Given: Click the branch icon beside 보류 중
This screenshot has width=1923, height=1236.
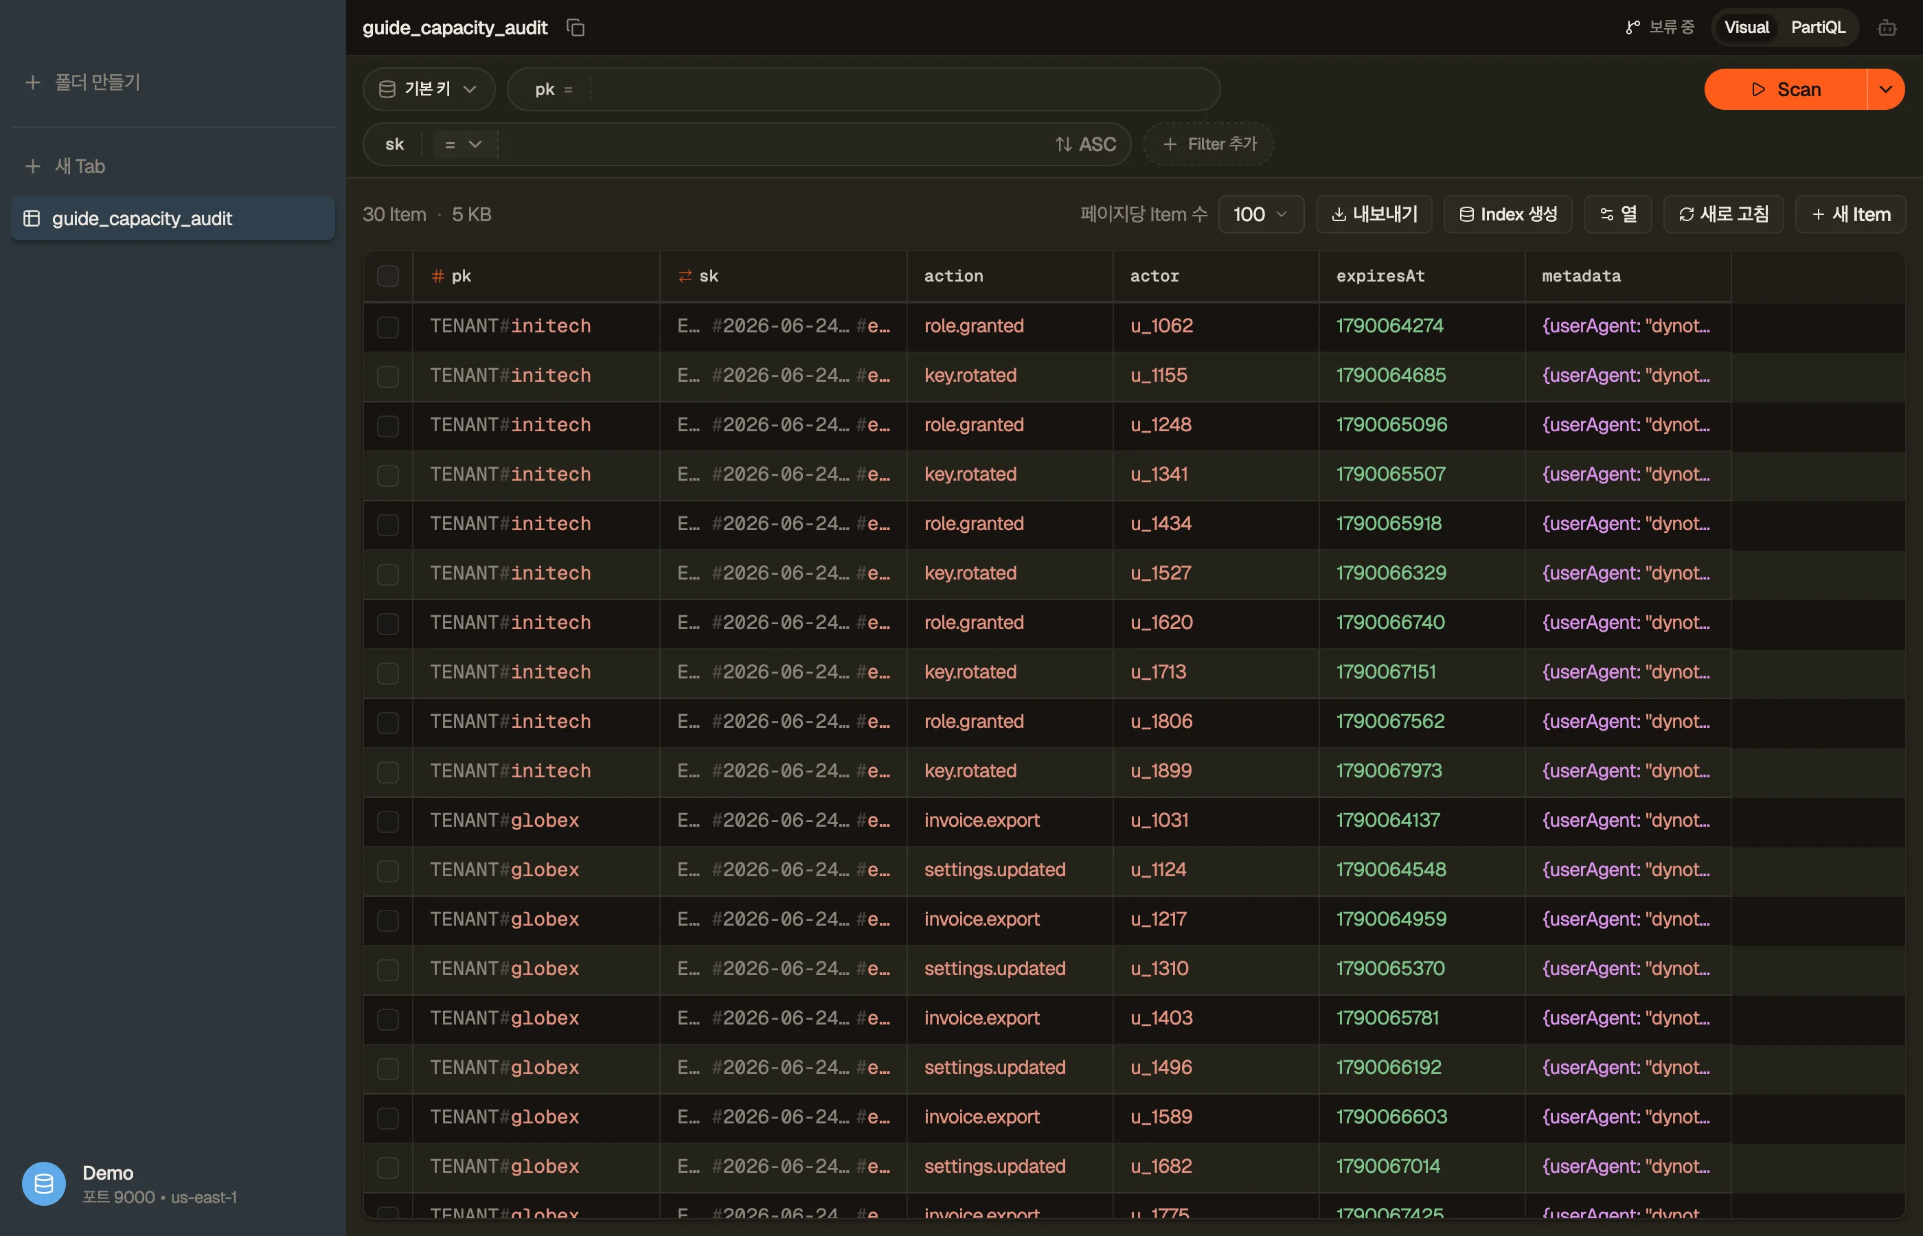Looking at the screenshot, I should pos(1632,28).
